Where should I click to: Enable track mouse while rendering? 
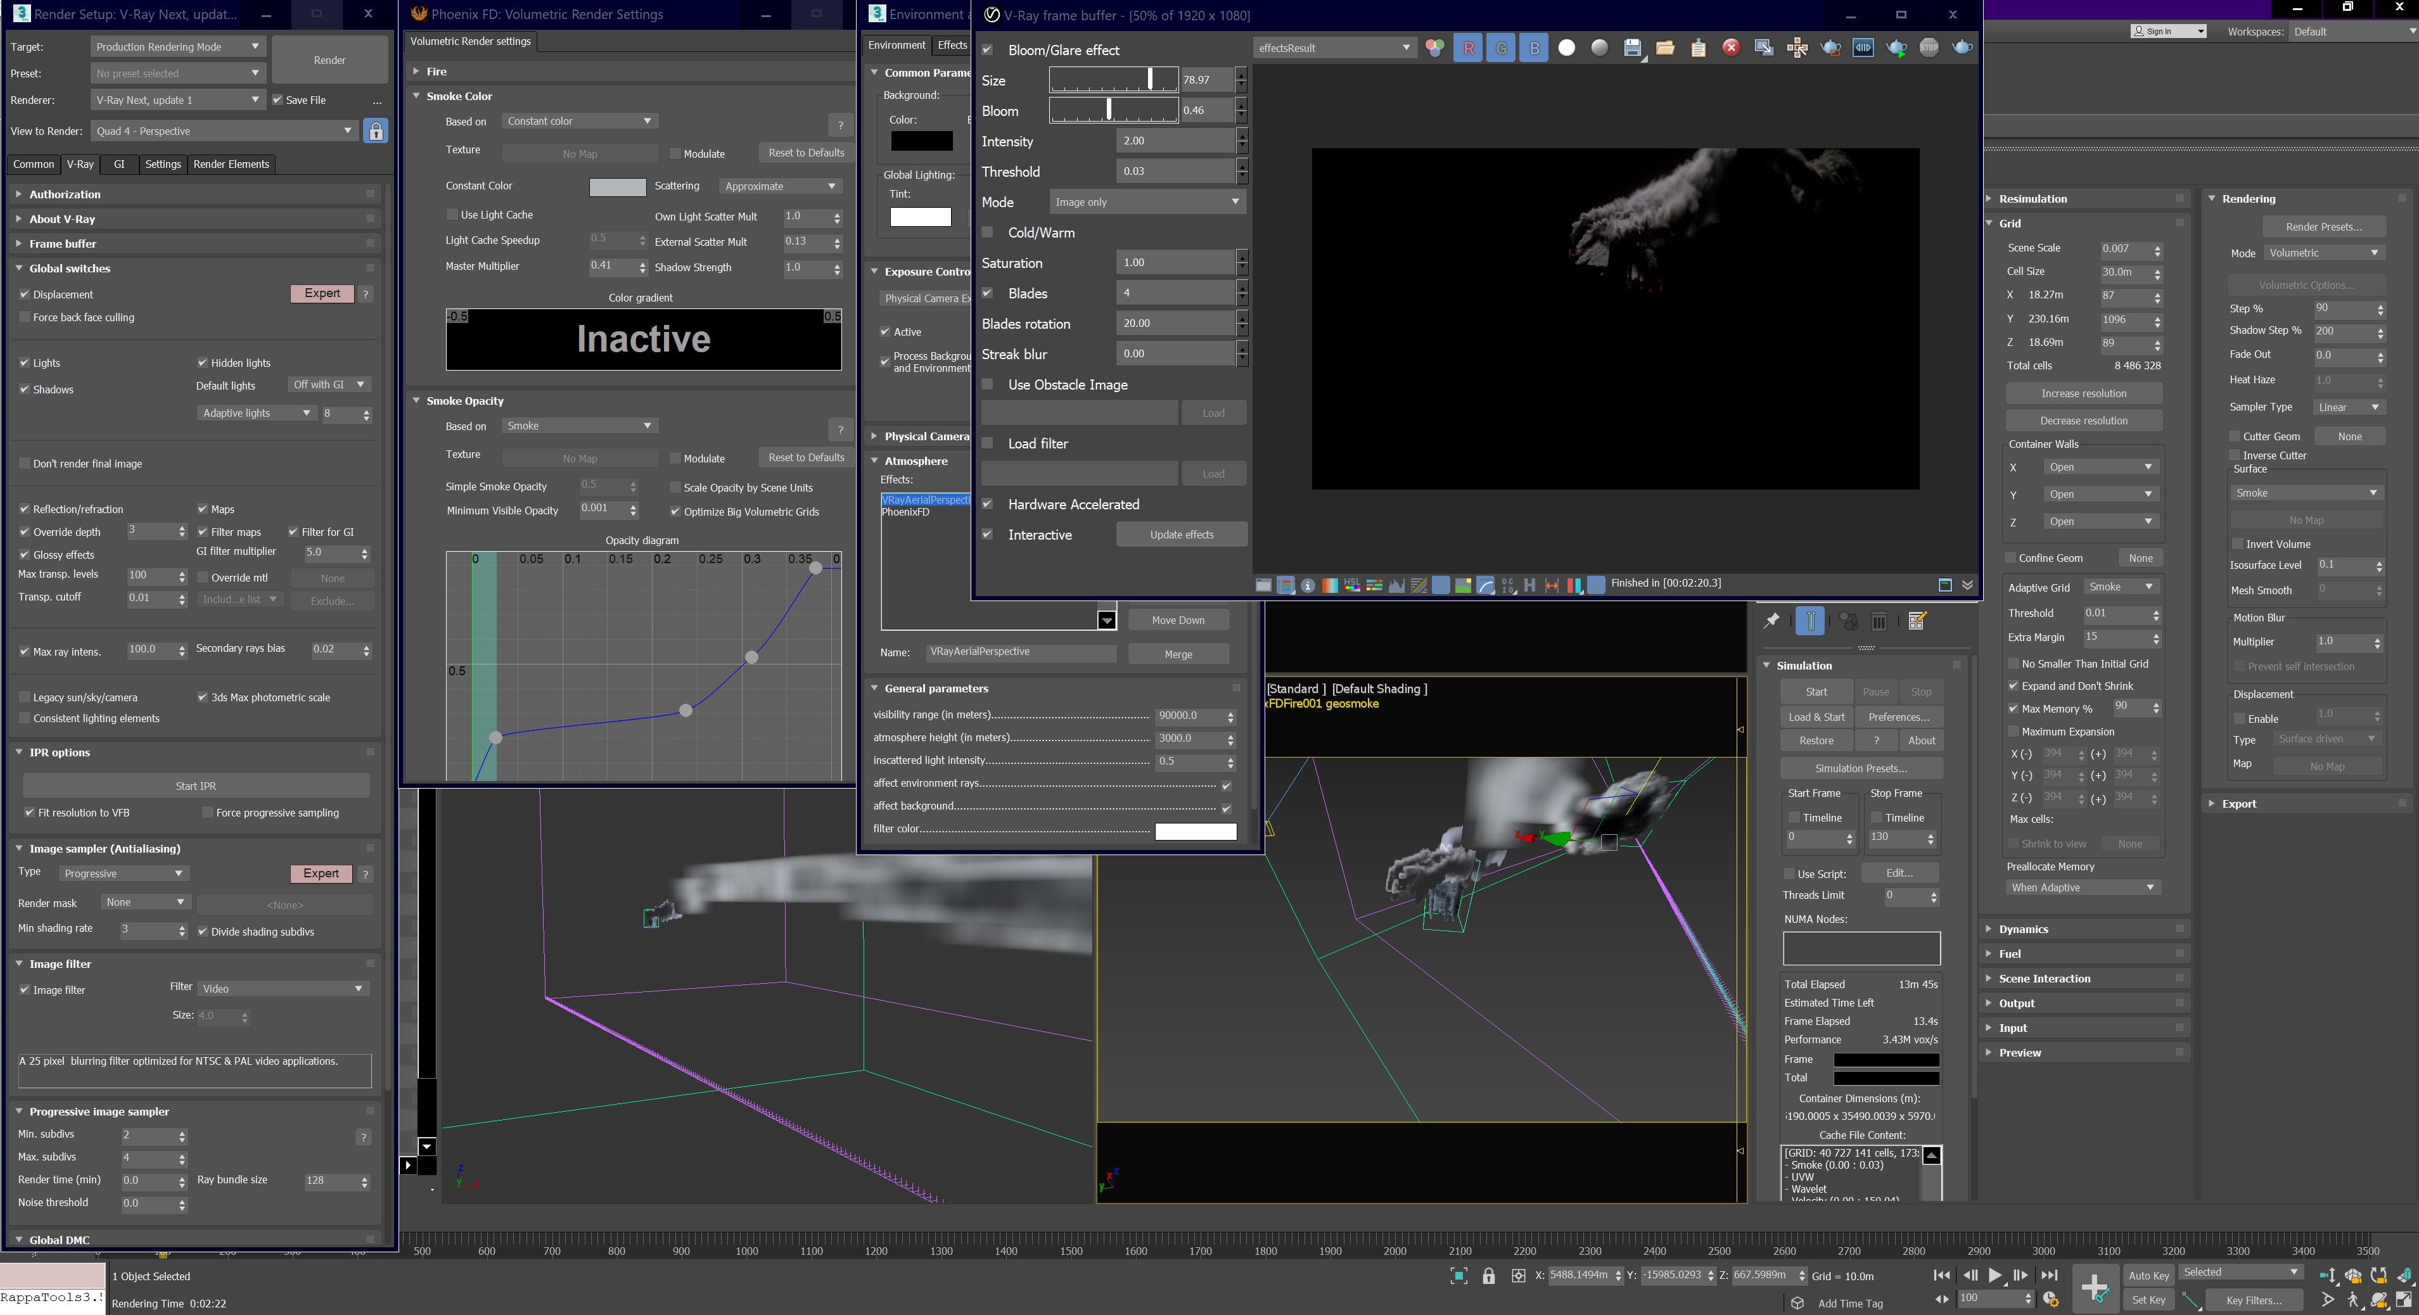point(1797,48)
